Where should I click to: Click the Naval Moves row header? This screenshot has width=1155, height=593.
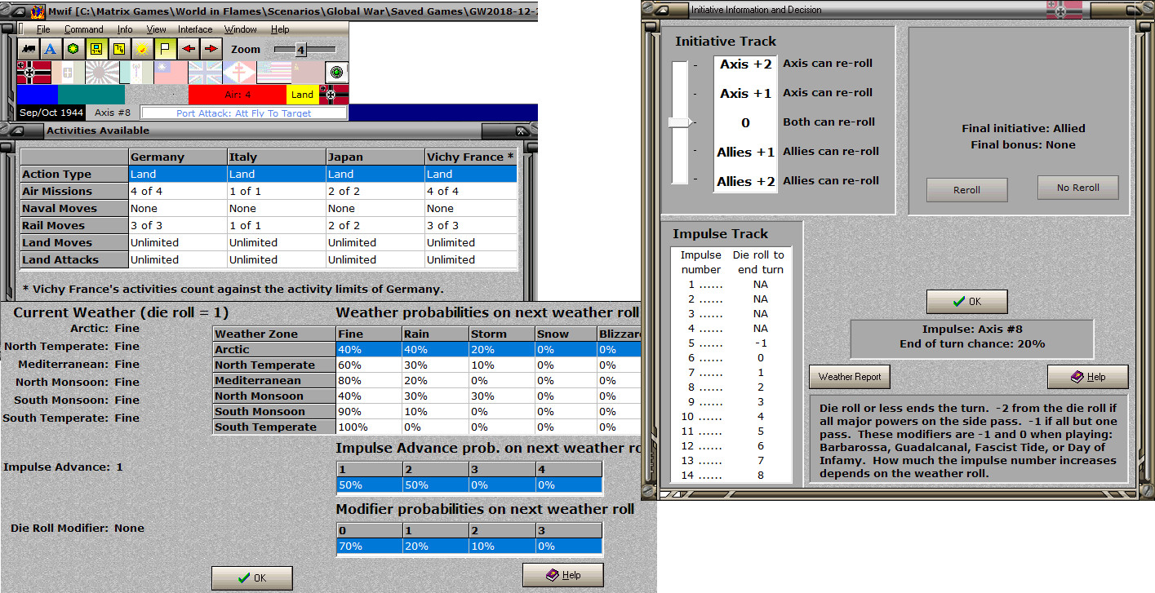[x=74, y=208]
